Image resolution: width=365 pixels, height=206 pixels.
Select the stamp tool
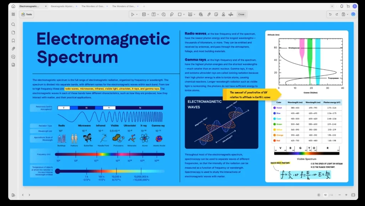[223, 14]
